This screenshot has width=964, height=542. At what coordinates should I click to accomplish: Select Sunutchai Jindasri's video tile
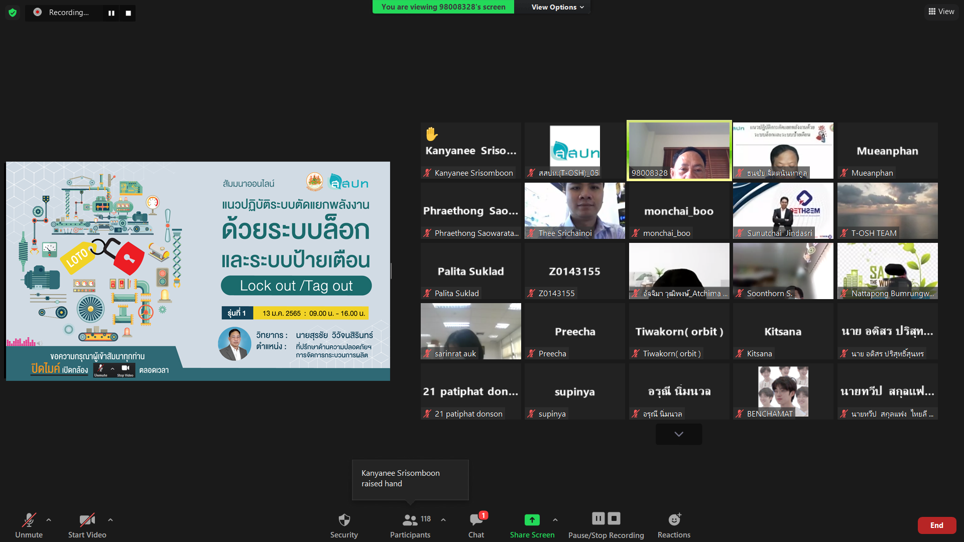[783, 211]
